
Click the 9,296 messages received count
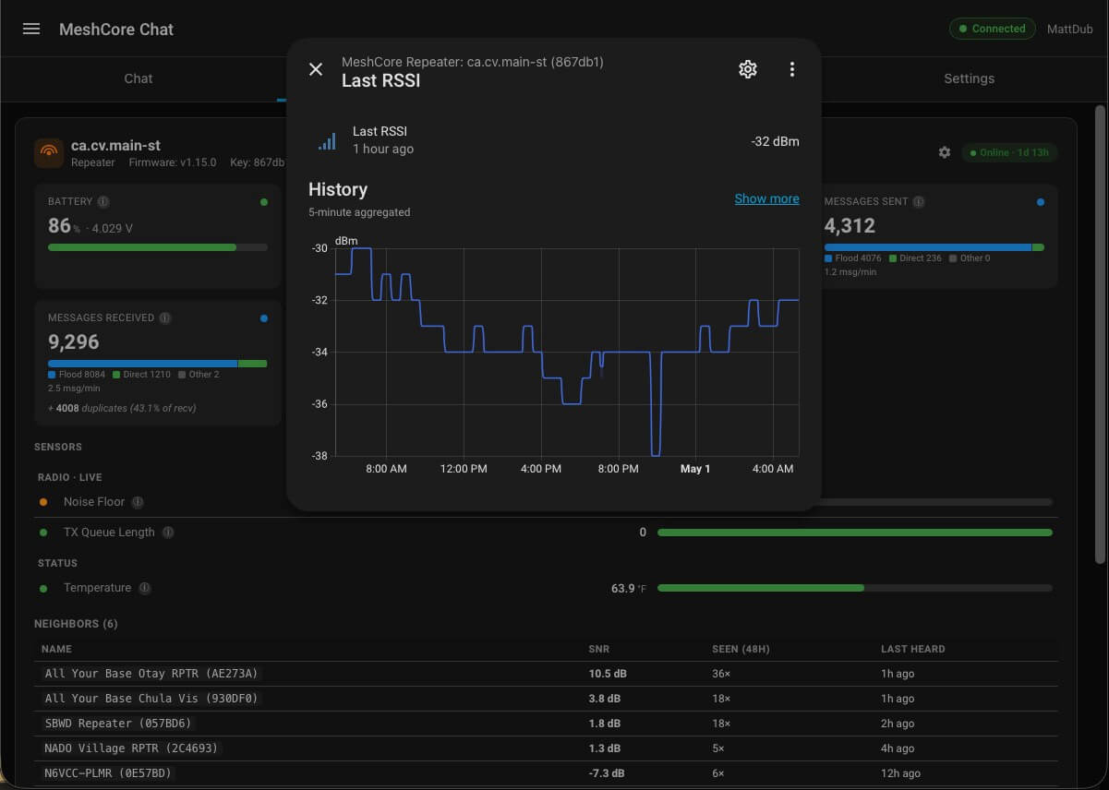74,341
